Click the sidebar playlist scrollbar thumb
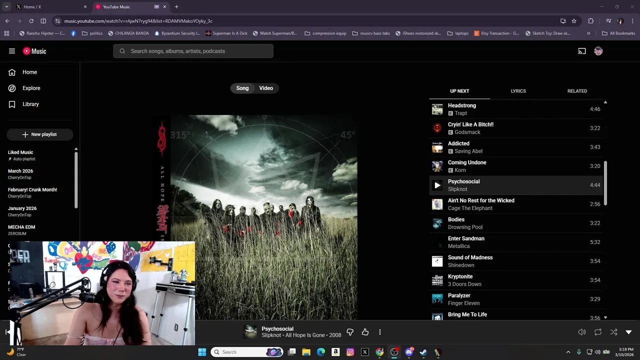This screenshot has height=360, width=640. (x=76, y=180)
